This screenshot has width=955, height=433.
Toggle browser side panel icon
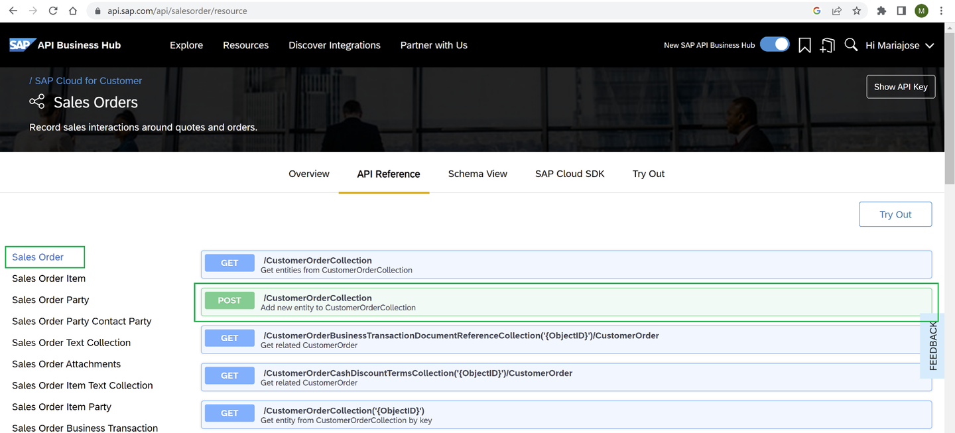coord(901,11)
